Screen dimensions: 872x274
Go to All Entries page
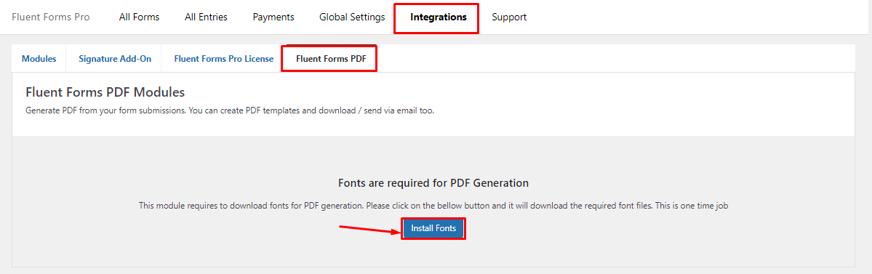pos(206,17)
